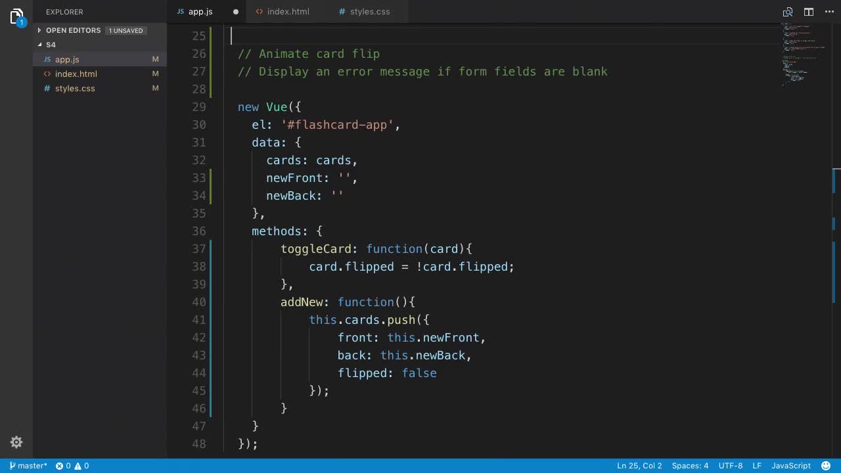
Task: Click line number 29 in the gutter
Action: pos(198,107)
